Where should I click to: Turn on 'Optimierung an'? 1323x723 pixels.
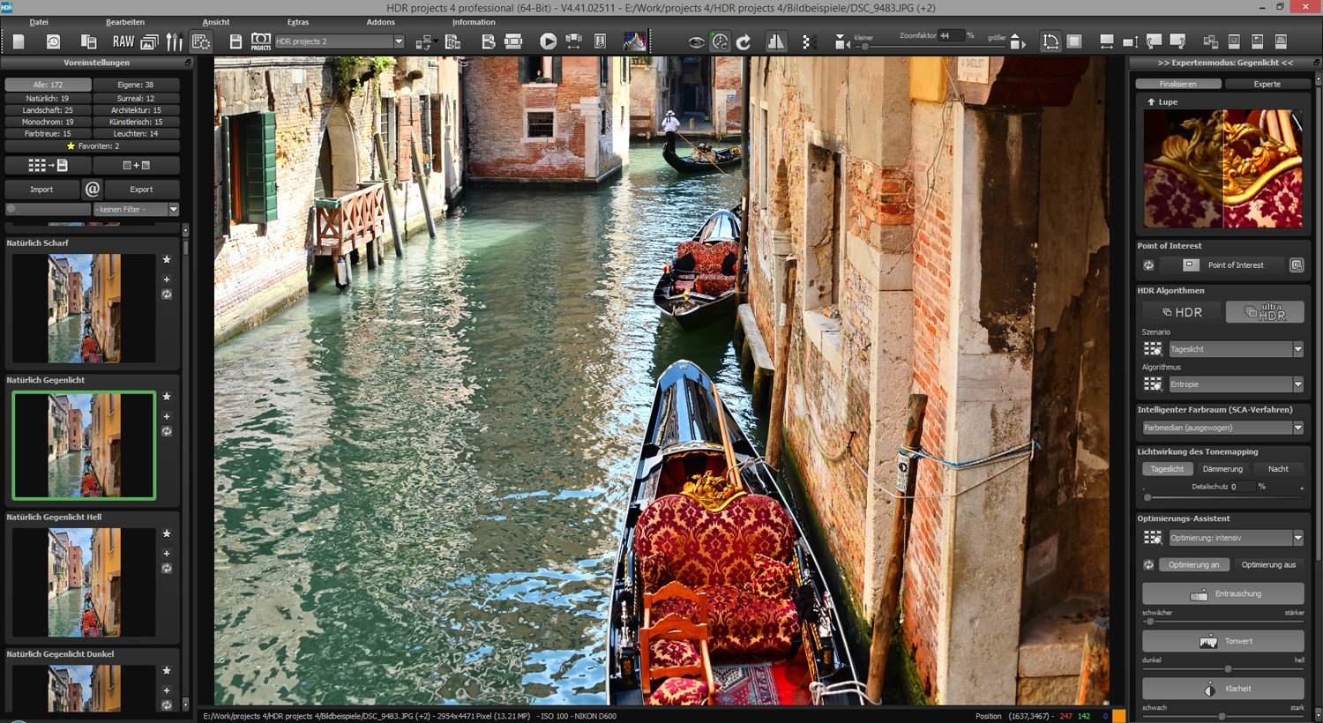pos(1193,564)
